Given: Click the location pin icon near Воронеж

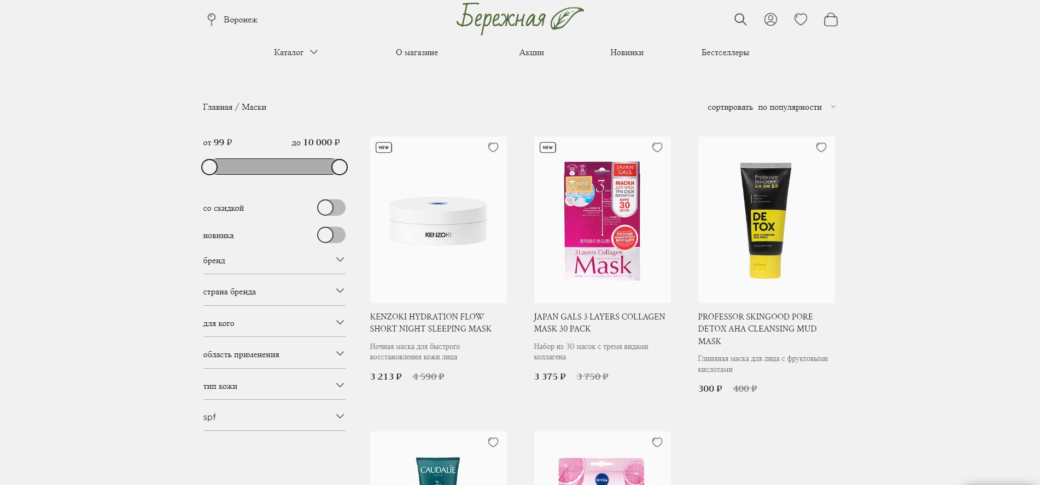Looking at the screenshot, I should 212,20.
